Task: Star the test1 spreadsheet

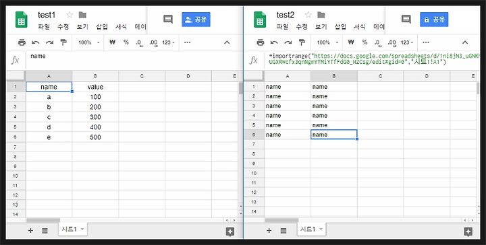Action: [70, 15]
